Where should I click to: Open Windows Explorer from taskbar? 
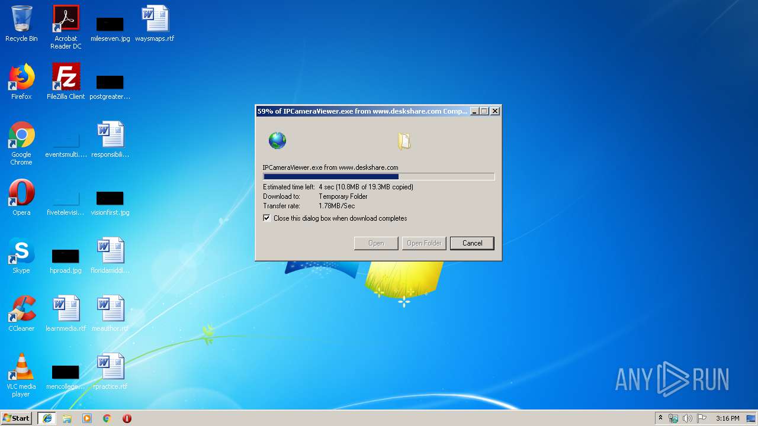click(67, 418)
